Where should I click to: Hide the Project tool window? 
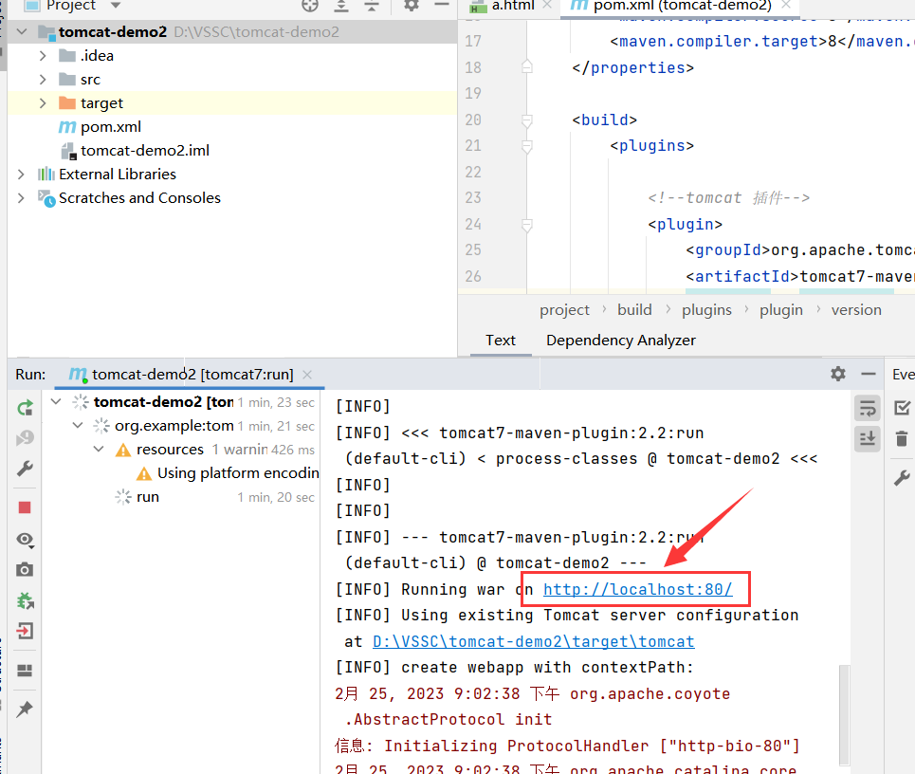(442, 5)
